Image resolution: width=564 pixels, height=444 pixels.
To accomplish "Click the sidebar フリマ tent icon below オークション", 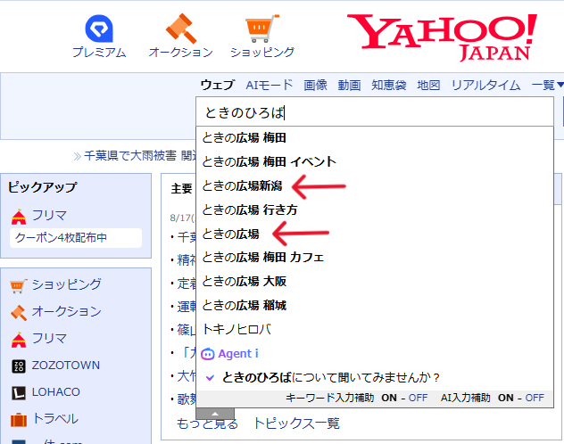I will pyautogui.click(x=19, y=340).
